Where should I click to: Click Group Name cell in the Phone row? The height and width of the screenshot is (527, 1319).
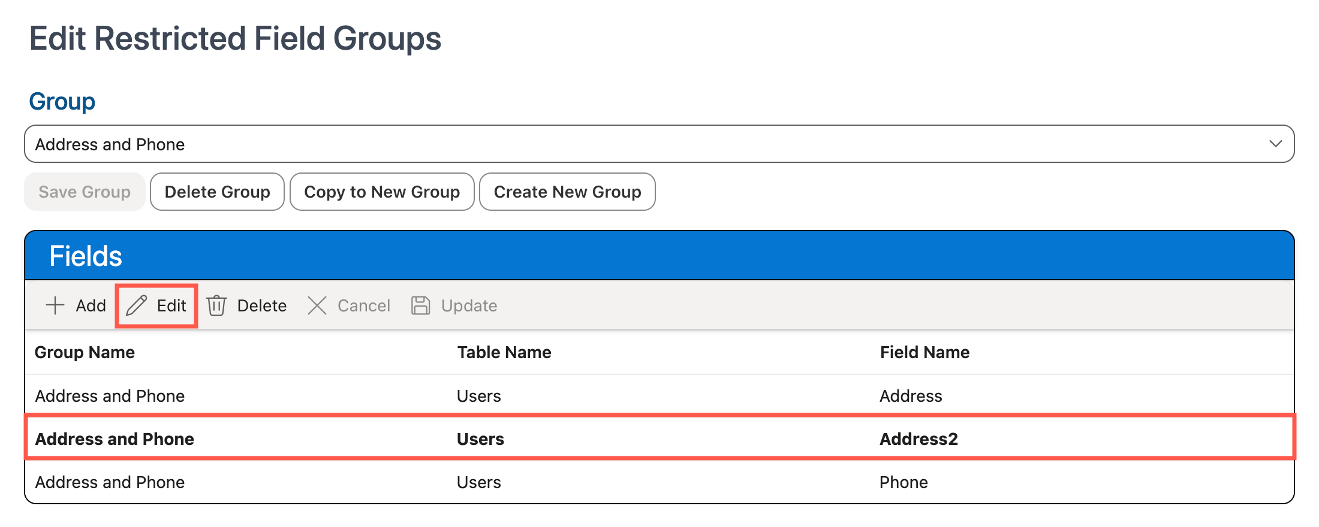tap(110, 482)
